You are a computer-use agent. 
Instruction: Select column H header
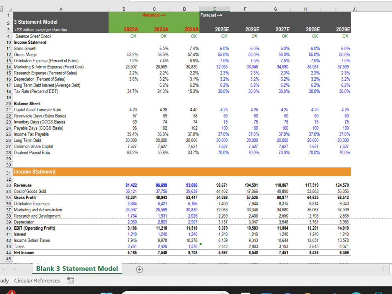coord(305,9)
